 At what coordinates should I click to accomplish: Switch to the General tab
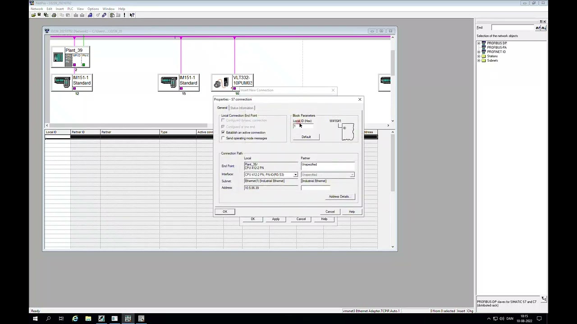coord(222,108)
